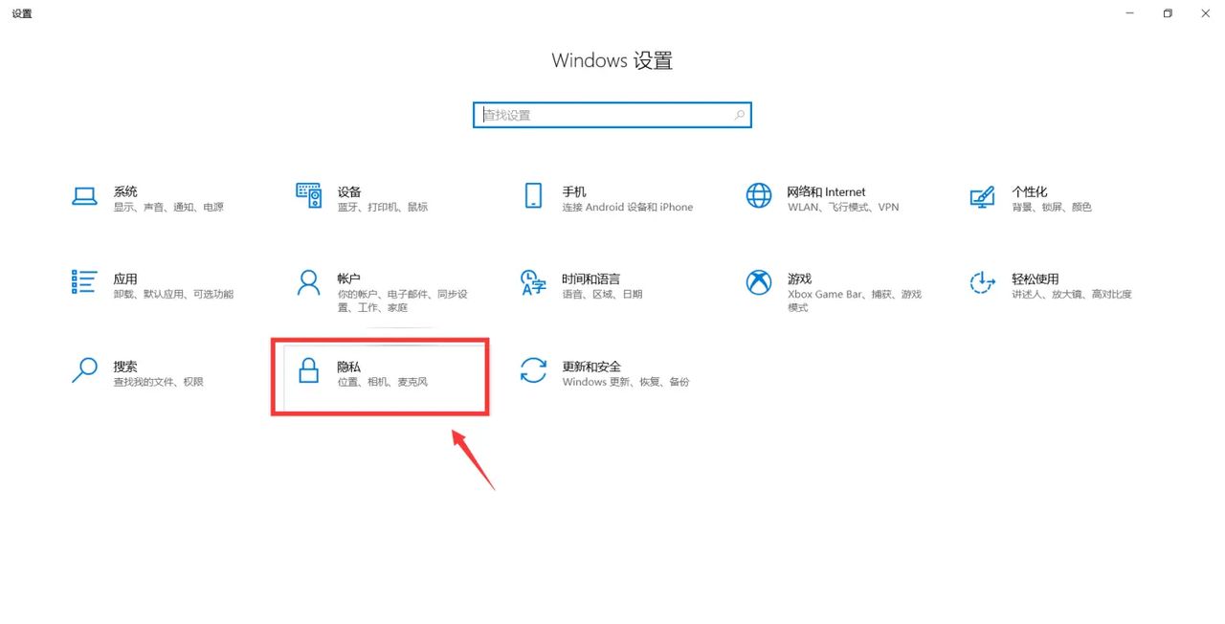Image resolution: width=1225 pixels, height=624 pixels.
Task: Open the 应用 (Apps) settings icon
Action: point(85,282)
